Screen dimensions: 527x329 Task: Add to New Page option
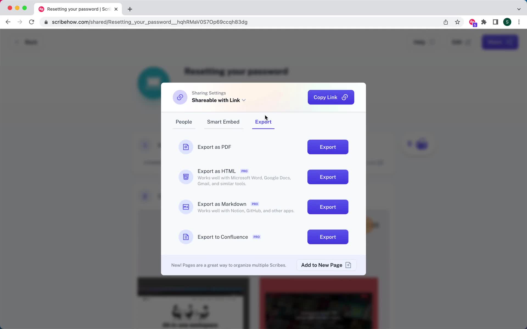[x=326, y=265]
